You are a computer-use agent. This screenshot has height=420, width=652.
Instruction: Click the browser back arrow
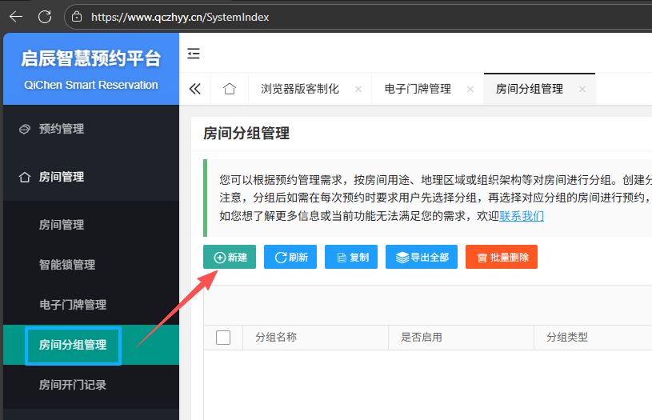16,16
